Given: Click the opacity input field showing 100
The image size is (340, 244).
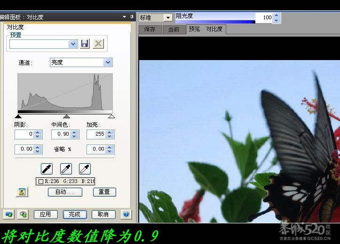Looking at the screenshot, I should [x=264, y=18].
